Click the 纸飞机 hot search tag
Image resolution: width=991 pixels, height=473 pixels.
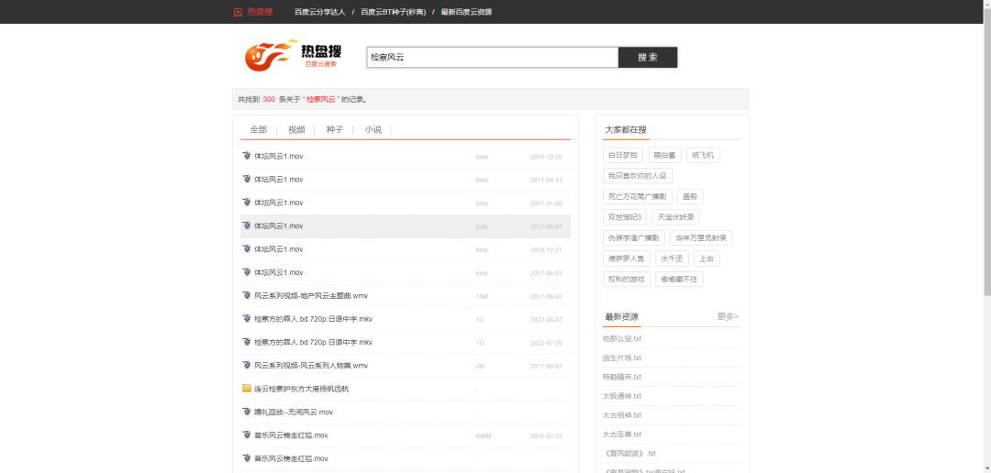(703, 155)
